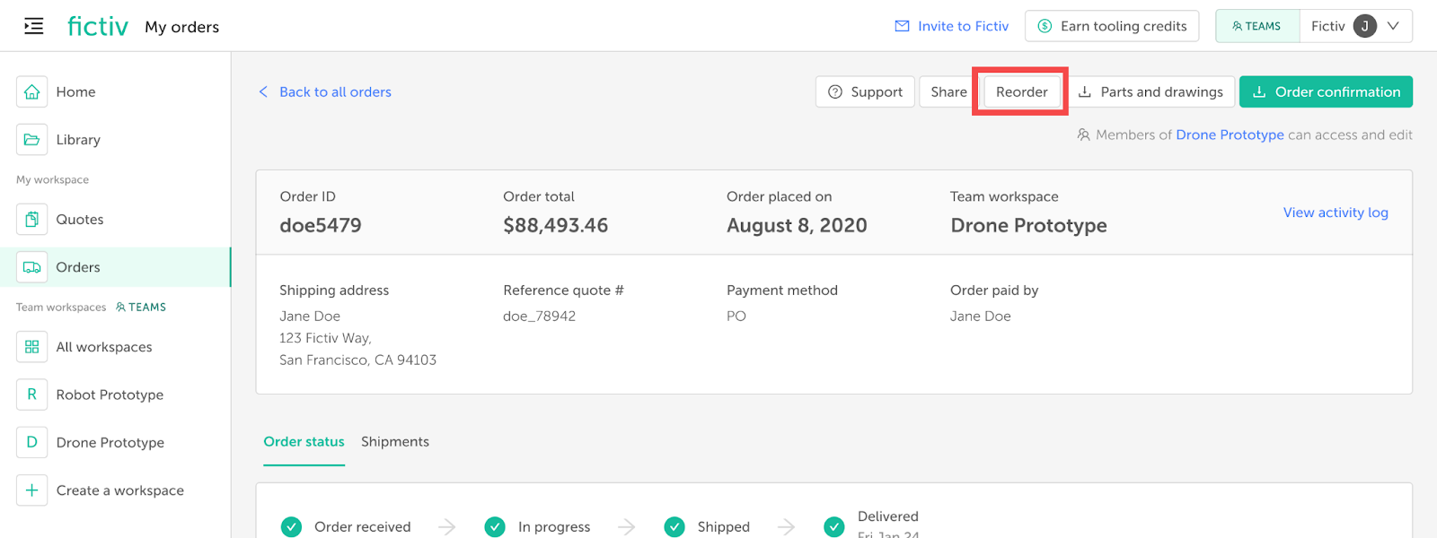This screenshot has width=1437, height=538.
Task: Click the Shipped green checkmark
Action: tap(674, 527)
